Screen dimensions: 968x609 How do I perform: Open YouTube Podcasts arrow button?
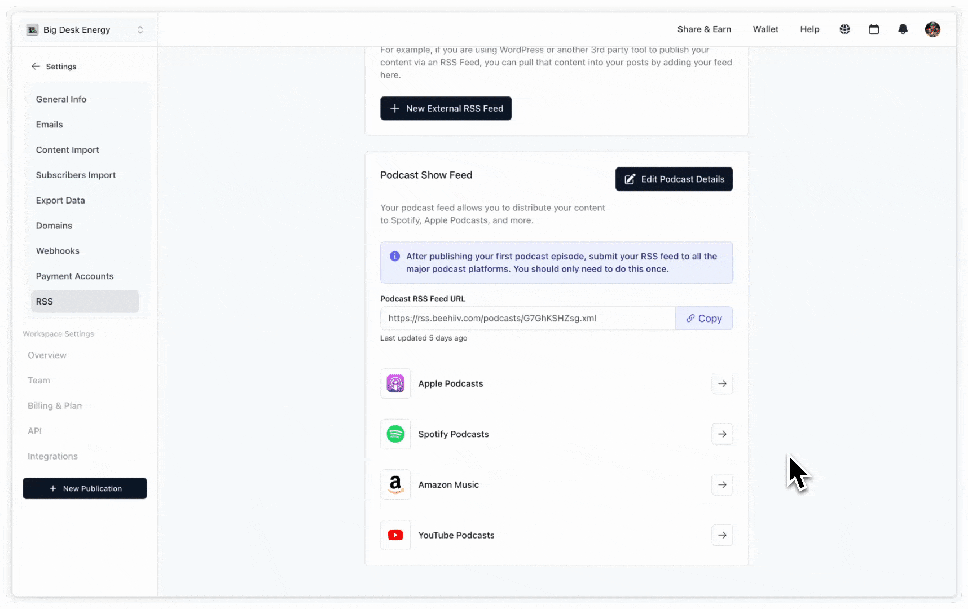pyautogui.click(x=722, y=535)
